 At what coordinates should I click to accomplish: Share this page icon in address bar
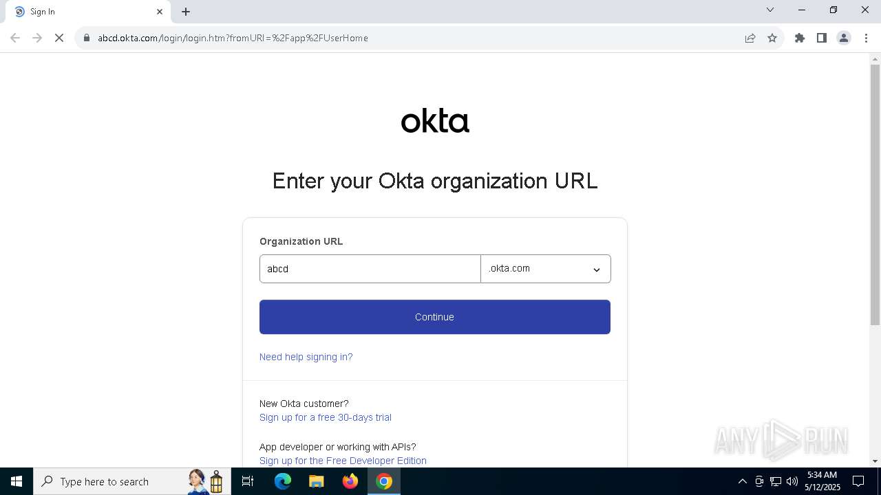click(750, 38)
